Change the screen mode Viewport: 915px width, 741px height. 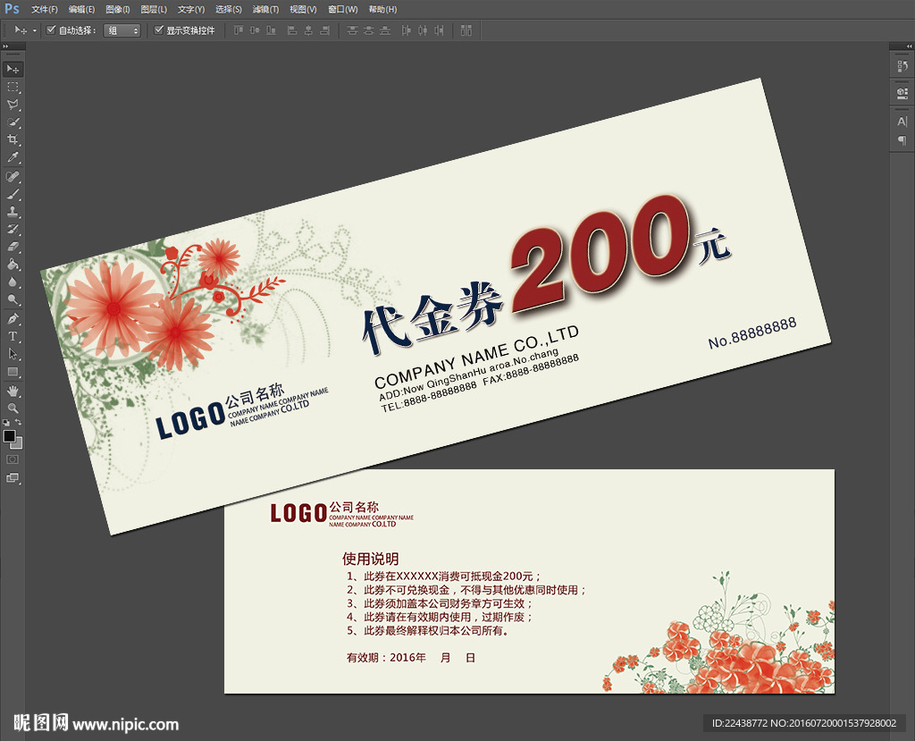[13, 477]
